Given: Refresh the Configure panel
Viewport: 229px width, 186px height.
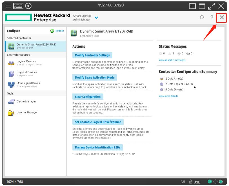Looking at the screenshot, I should [57, 31].
